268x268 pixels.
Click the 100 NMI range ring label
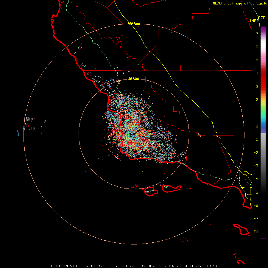134,24
